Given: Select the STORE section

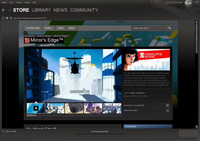Looking at the screenshot, I should coord(21,10).
